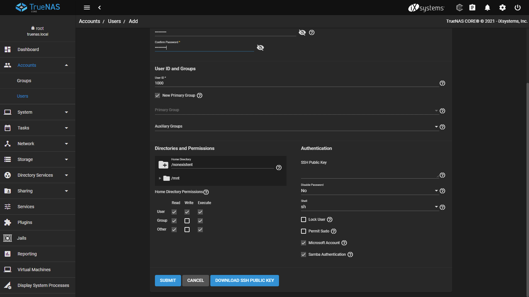Open Dashboard in the sidebar
The image size is (529, 297).
[37, 49]
